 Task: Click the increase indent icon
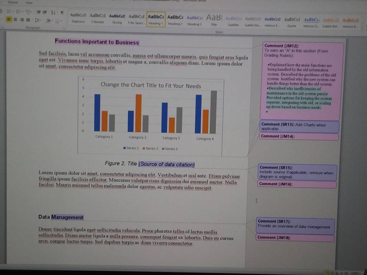(x=45, y=12)
